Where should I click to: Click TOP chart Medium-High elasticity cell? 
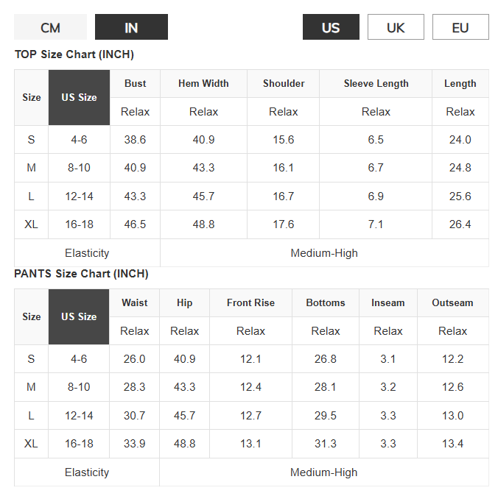[324, 253]
